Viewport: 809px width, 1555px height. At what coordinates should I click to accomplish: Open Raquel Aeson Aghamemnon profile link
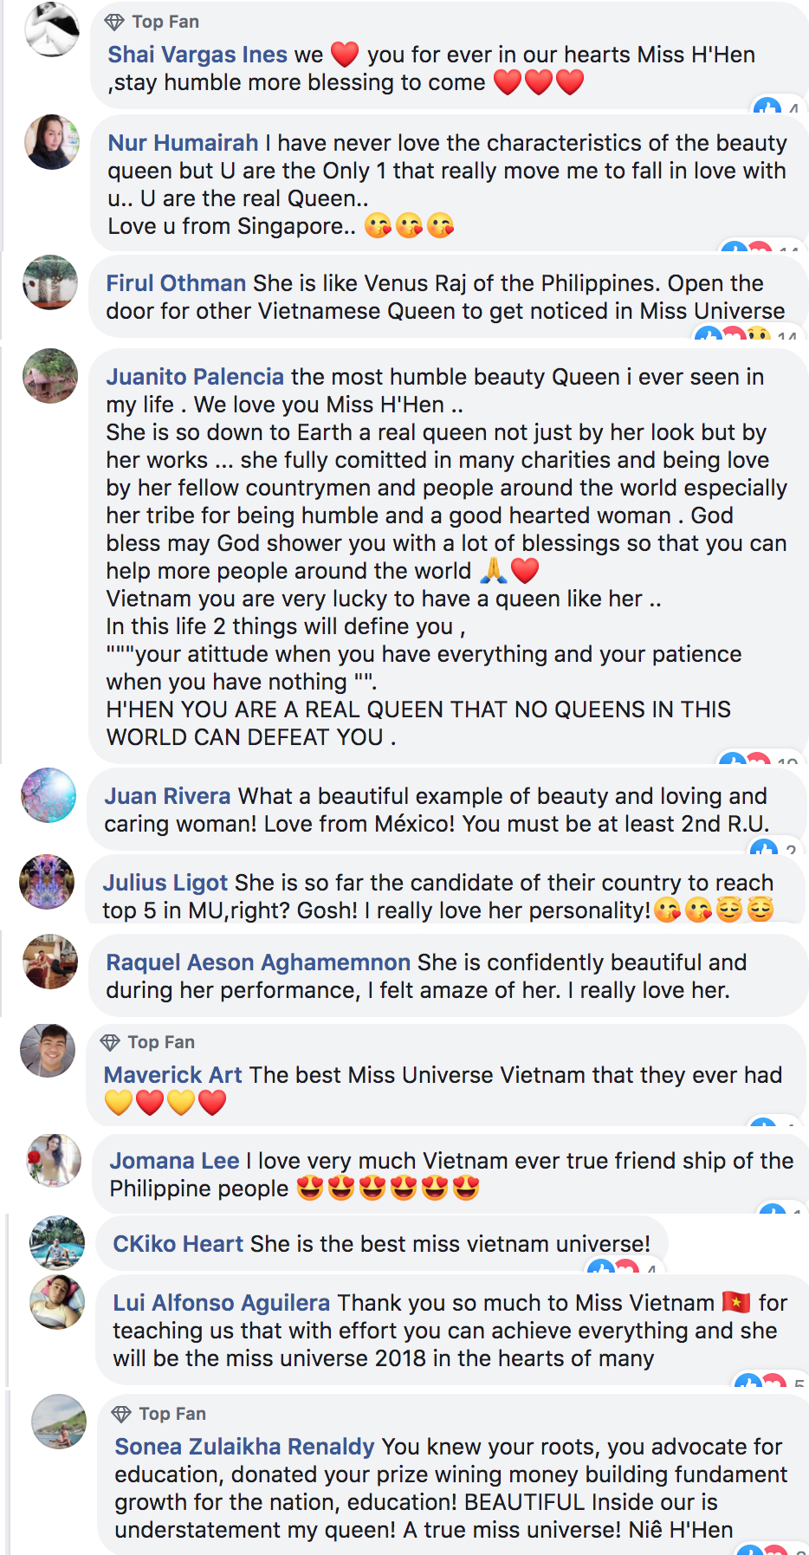tap(257, 962)
